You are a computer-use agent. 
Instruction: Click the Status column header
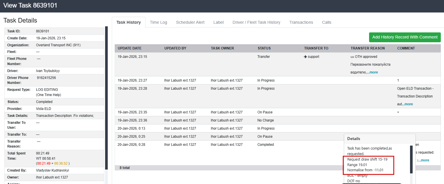click(x=264, y=48)
